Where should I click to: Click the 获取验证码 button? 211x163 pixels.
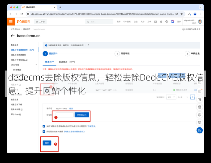click(82, 115)
